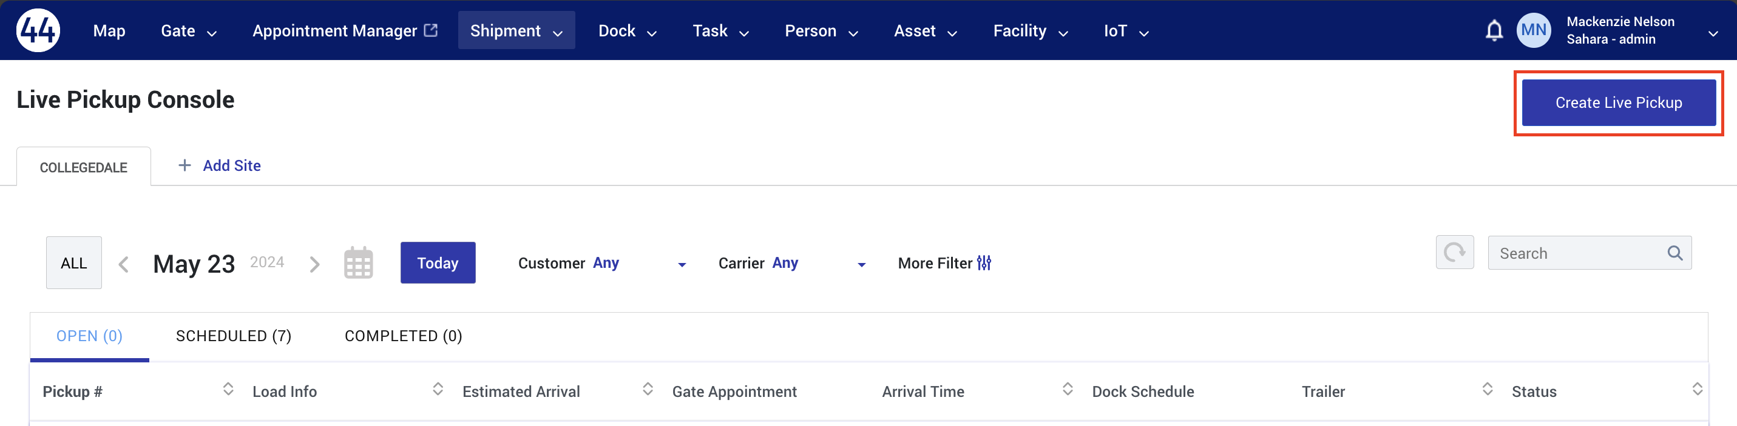This screenshot has height=426, width=1737.
Task: Click the 44 logo home icon
Action: [x=38, y=30]
